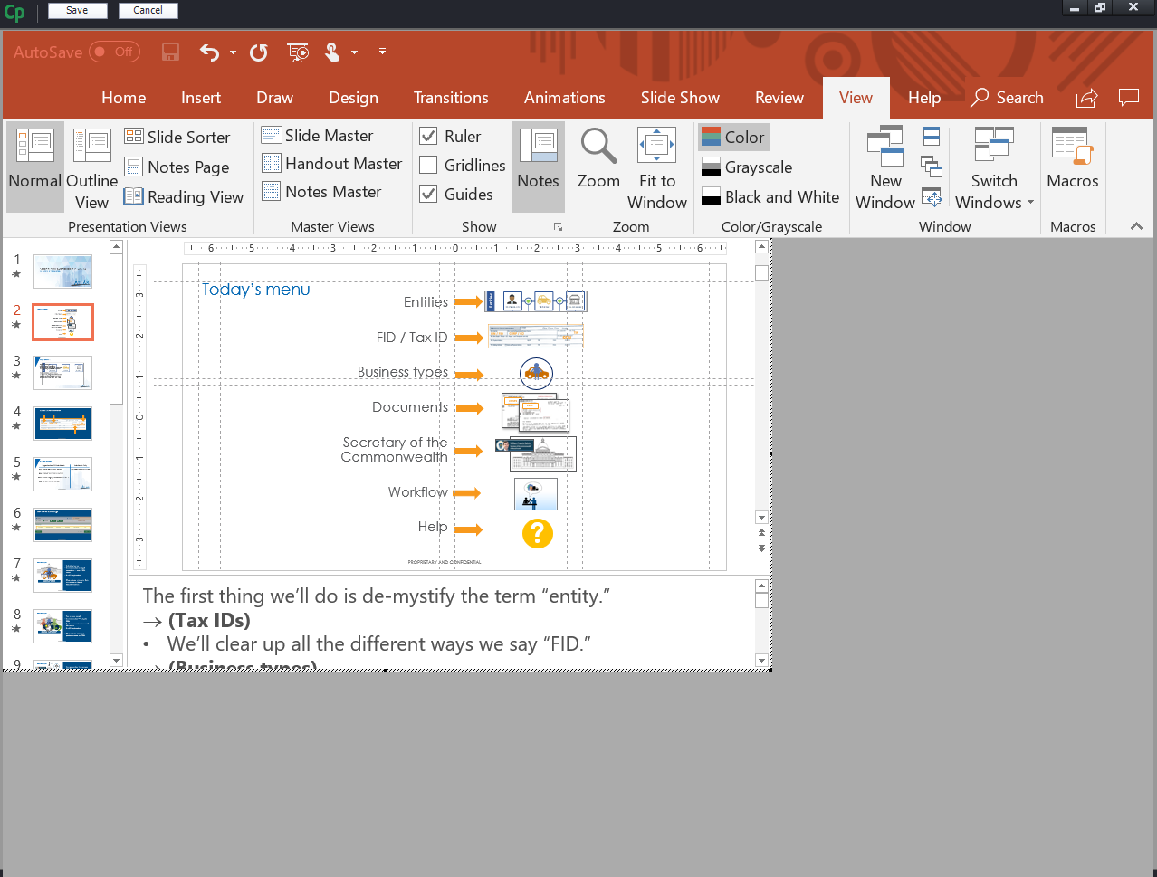Open the Slide Master view
The height and width of the screenshot is (877, 1157).
point(318,136)
